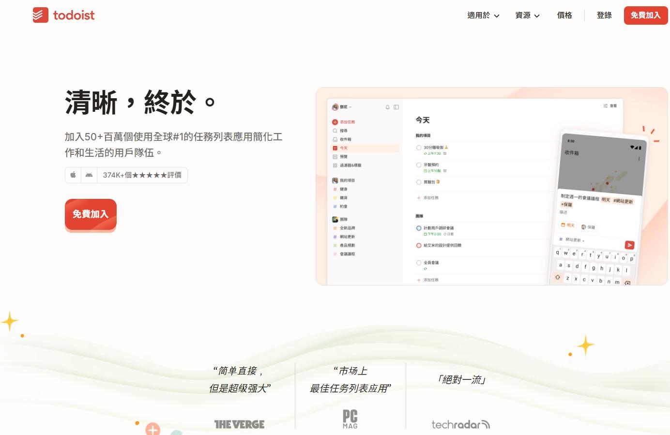This screenshot has height=435, width=670.
Task: Check off the 牙醫預約 task
Action: click(x=419, y=165)
